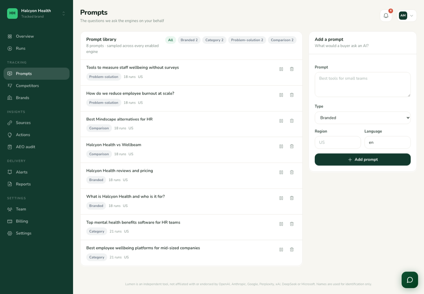
Task: Delete the 'Halcyon Health reviews and pricing' prompt
Action: [x=292, y=172]
